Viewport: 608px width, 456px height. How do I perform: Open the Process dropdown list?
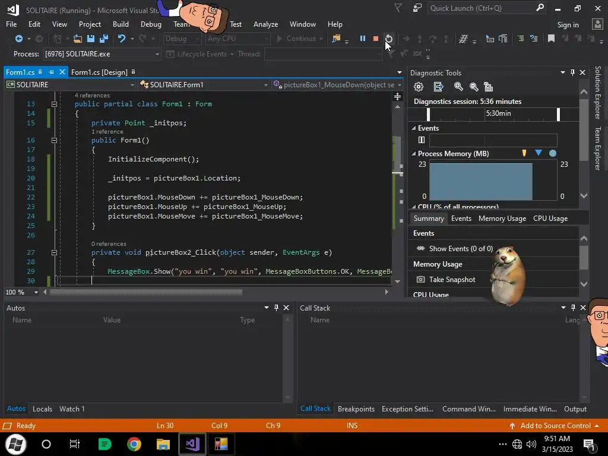[x=157, y=54]
